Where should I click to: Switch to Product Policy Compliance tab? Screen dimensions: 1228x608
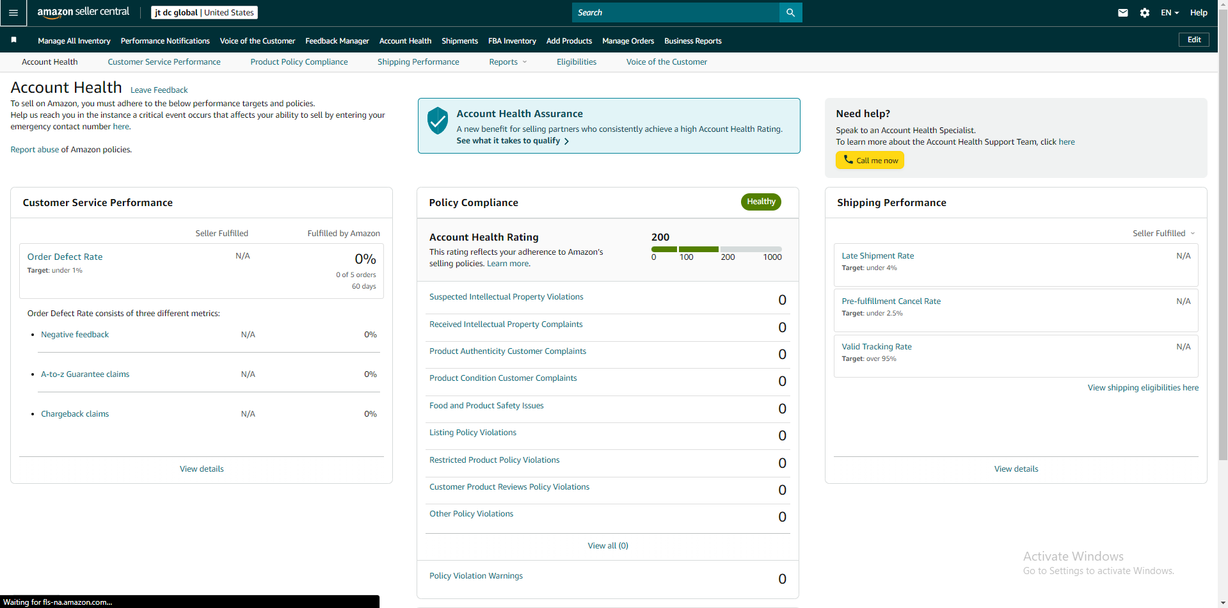point(299,62)
